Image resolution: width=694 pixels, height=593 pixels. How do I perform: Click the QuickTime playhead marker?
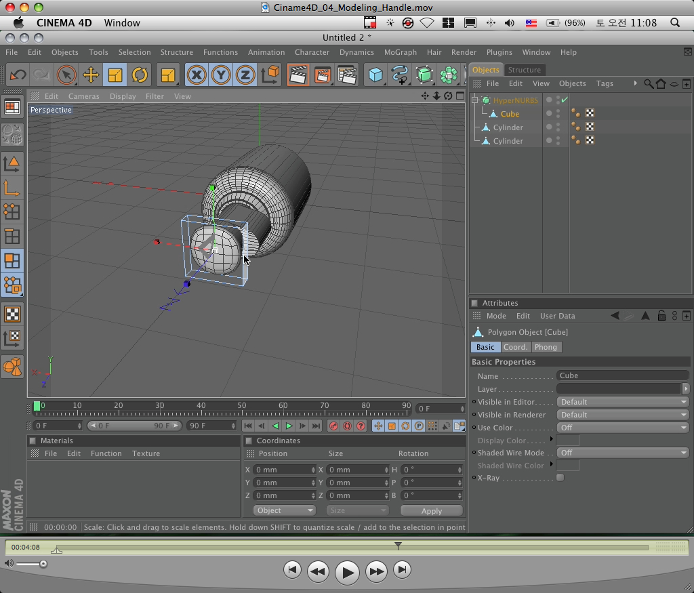(398, 546)
